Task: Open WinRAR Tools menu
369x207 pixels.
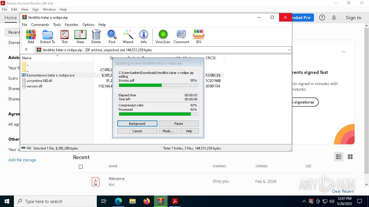Action: [57, 25]
